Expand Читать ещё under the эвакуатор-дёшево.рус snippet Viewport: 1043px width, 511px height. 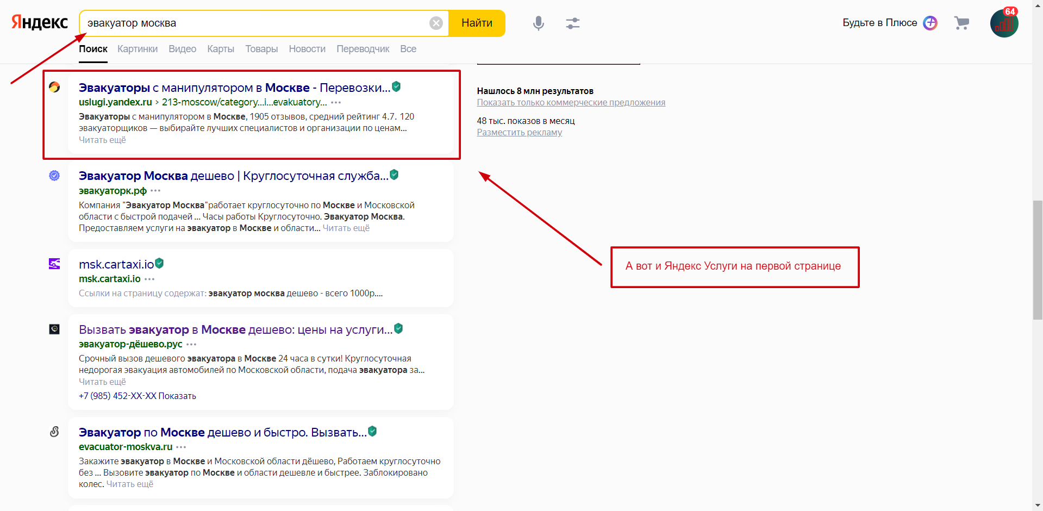[x=102, y=382]
